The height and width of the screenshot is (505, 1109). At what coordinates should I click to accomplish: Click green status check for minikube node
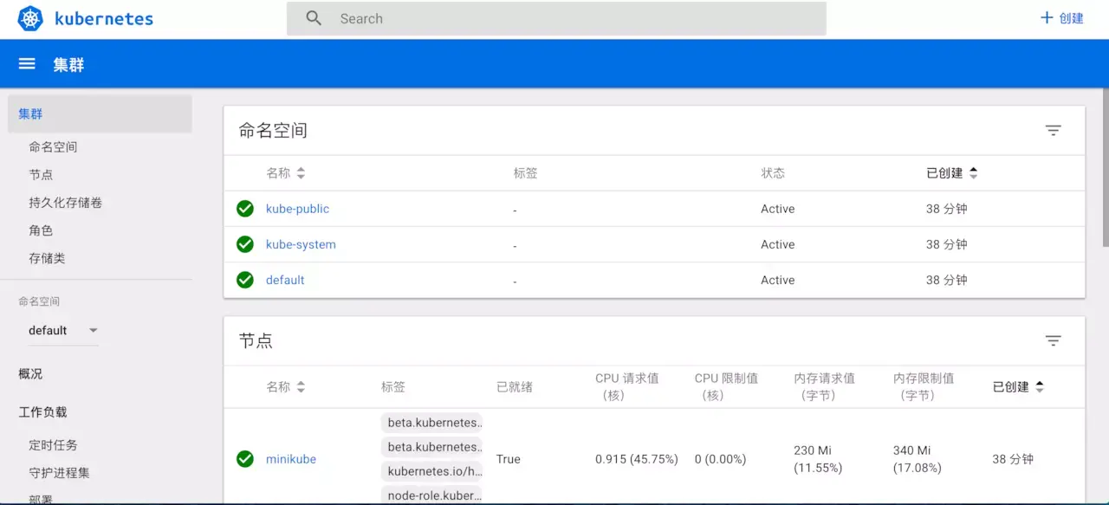coord(245,459)
